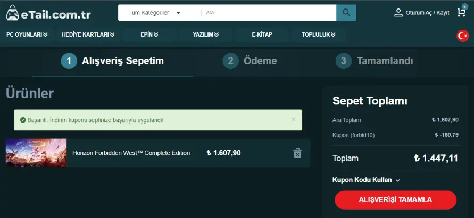This screenshot has width=474, height=218.
Task: Click the Ürünler heading
Action: click(x=30, y=93)
